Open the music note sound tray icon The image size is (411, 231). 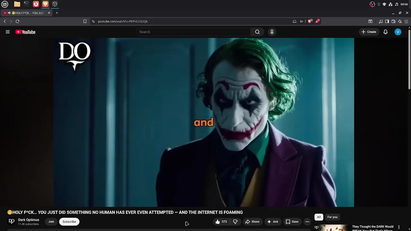397,4
